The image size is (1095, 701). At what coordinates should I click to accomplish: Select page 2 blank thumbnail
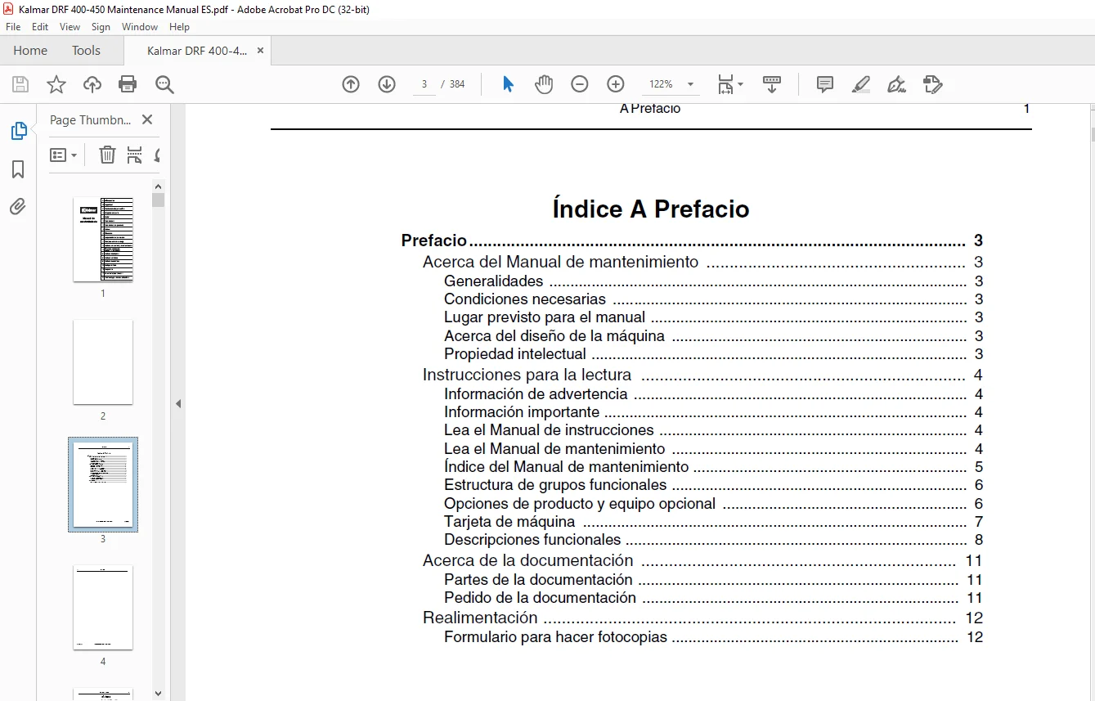click(x=103, y=362)
